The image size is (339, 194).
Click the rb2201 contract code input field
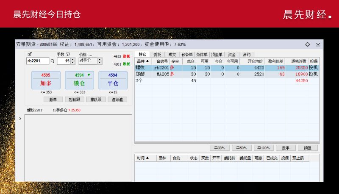(x=37, y=61)
